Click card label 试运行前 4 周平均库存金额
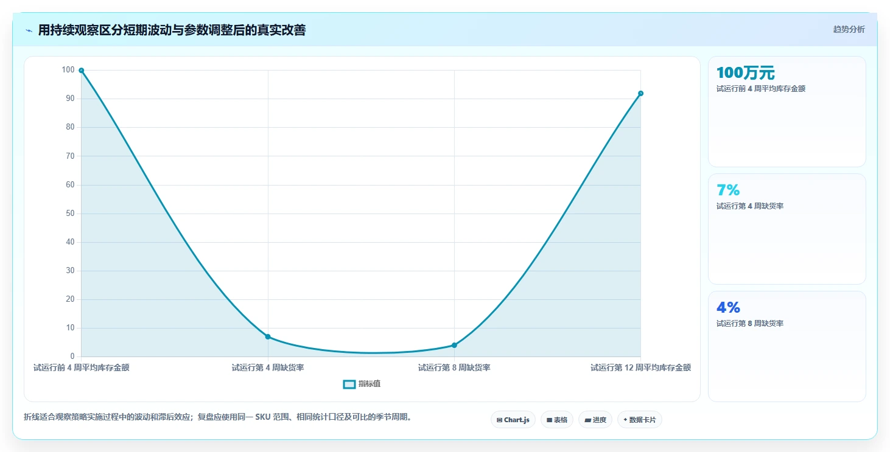The image size is (890, 452). (x=761, y=89)
